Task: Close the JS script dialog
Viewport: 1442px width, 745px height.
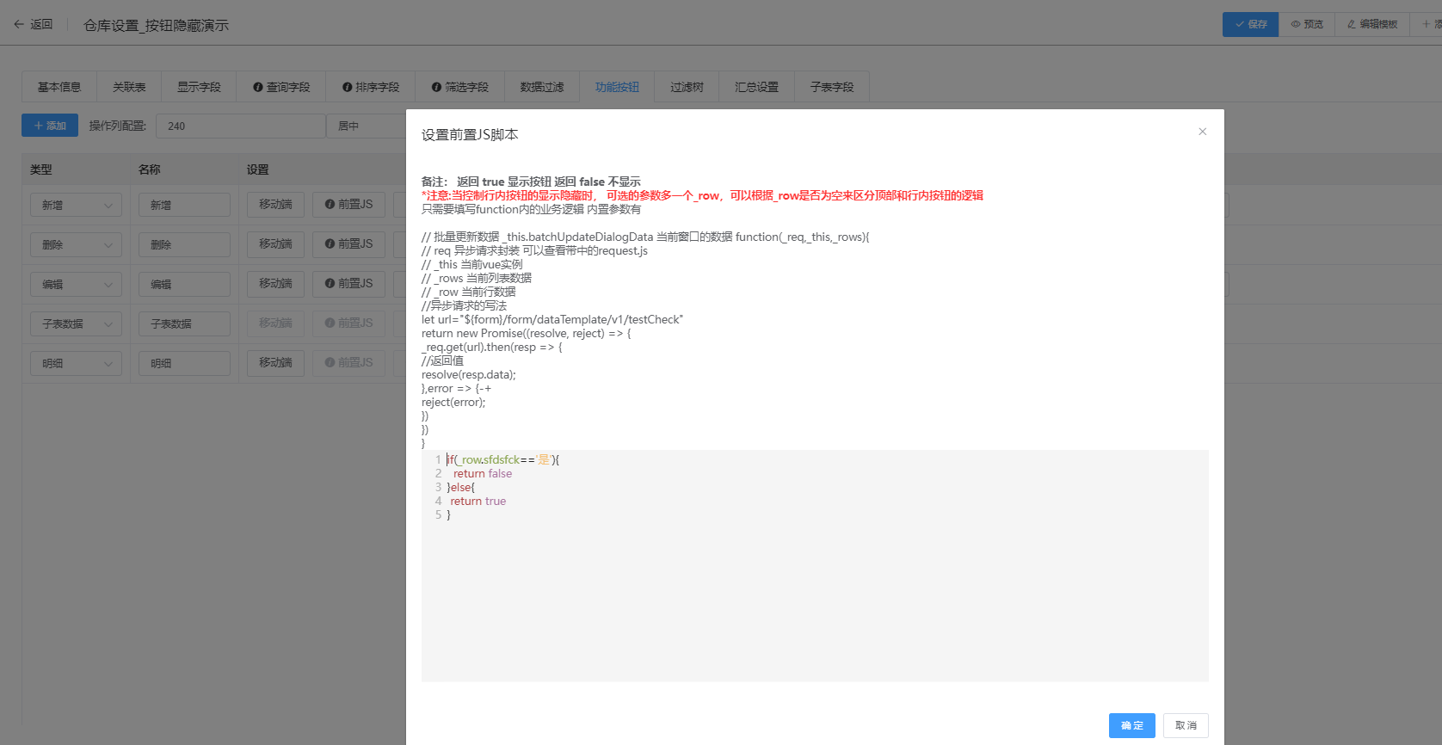Action: pos(1202,132)
